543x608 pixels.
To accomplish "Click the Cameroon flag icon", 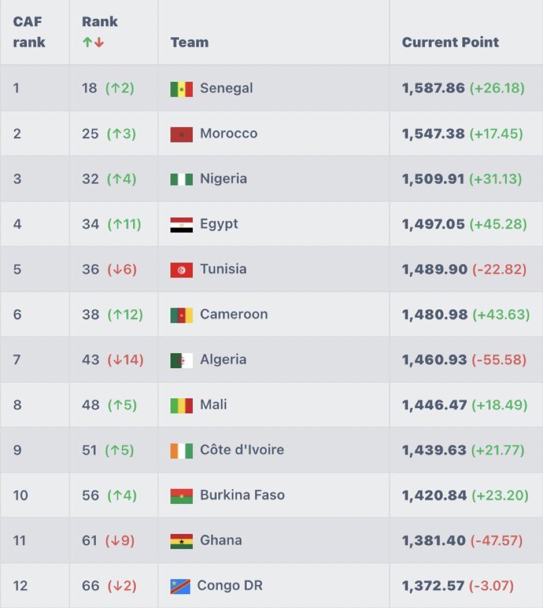I will click(182, 315).
